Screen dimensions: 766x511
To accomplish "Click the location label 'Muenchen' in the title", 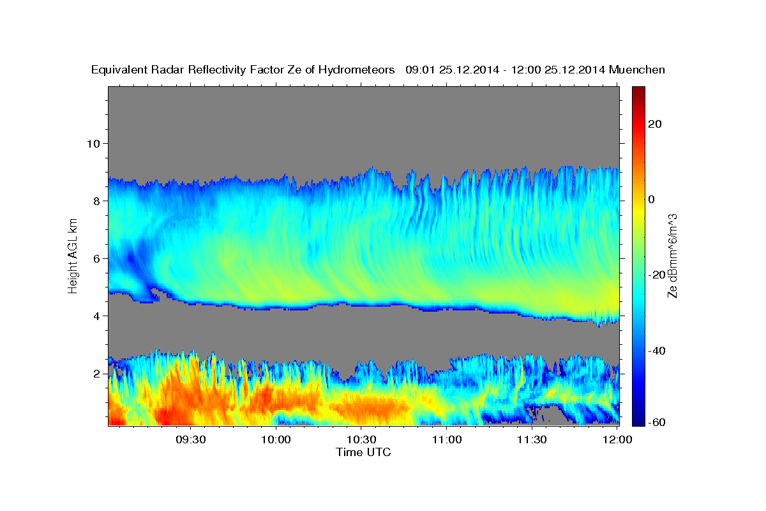I will 637,70.
